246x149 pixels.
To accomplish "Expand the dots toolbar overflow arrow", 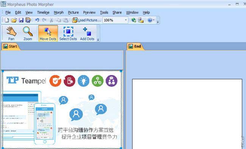I will point(98,40).
